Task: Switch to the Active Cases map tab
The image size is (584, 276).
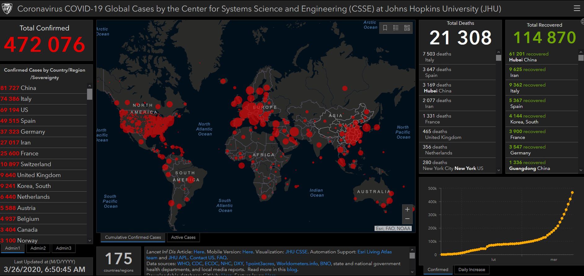Action: [183, 237]
